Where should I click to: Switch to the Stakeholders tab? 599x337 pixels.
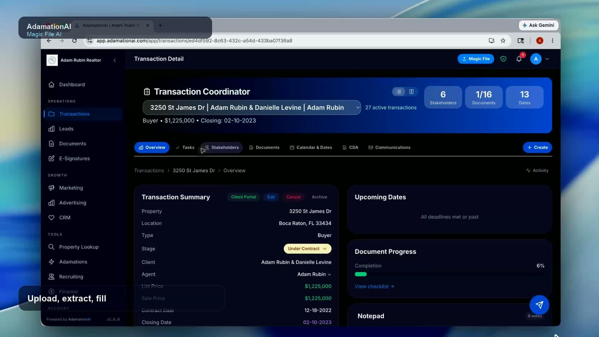[222, 147]
